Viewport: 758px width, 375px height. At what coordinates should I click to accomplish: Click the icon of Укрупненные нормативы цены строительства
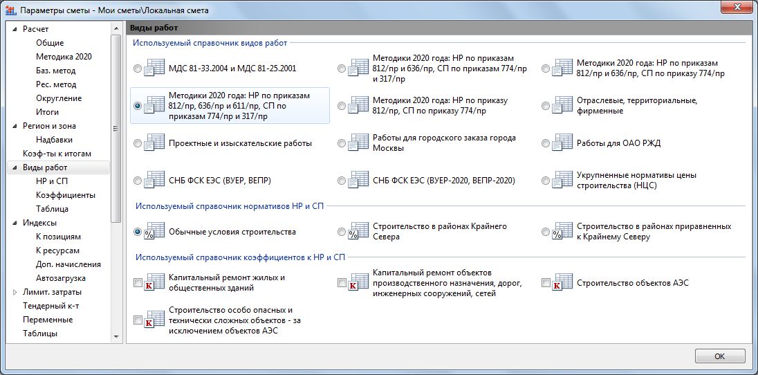click(x=563, y=180)
